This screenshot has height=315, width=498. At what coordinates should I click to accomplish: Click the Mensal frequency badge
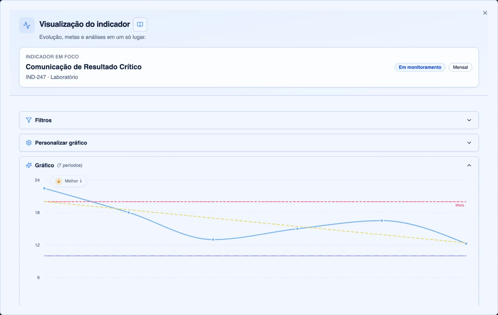click(460, 67)
